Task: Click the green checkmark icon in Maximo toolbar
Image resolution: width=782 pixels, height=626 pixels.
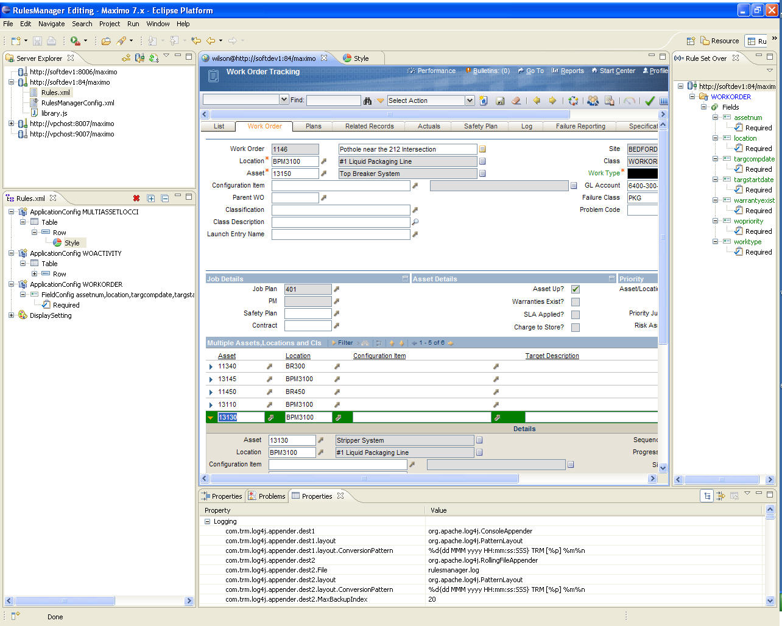Action: click(650, 101)
